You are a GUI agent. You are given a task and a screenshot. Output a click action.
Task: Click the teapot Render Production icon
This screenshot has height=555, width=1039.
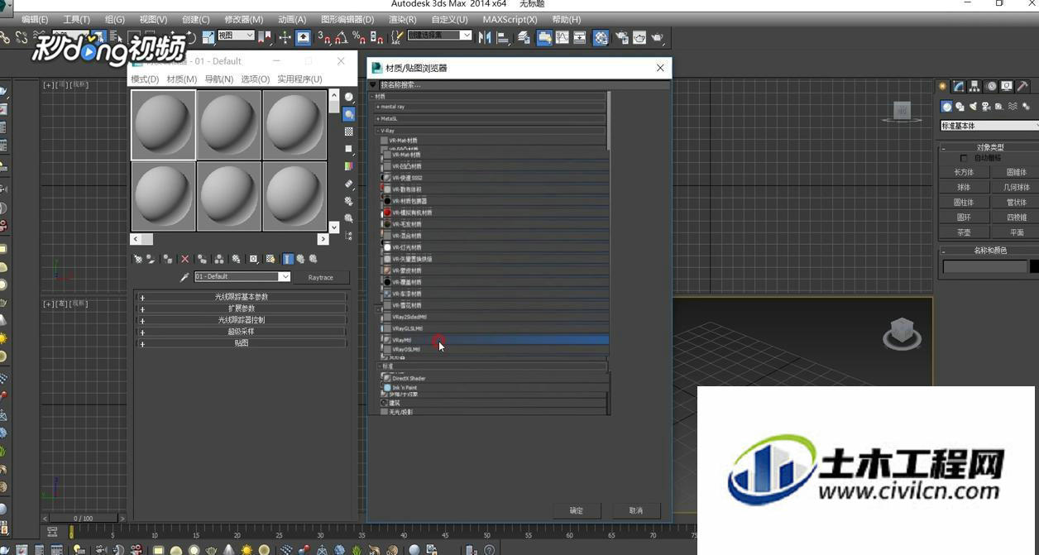pyautogui.click(x=658, y=37)
